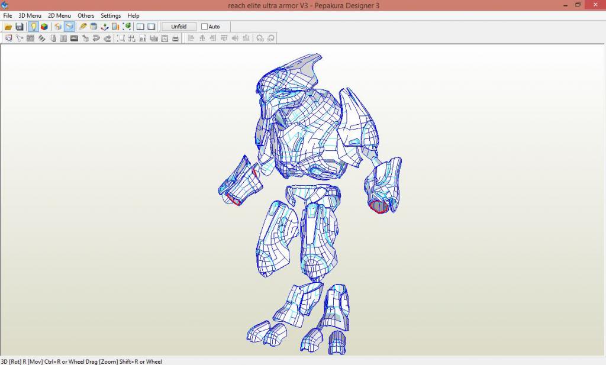Open the Settings menu
This screenshot has width=606, height=365.
[111, 15]
